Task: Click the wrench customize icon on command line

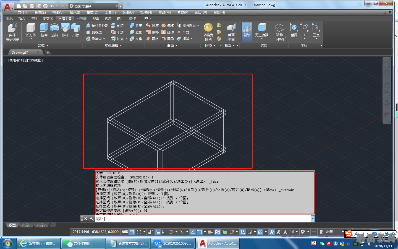Action: click(92, 219)
